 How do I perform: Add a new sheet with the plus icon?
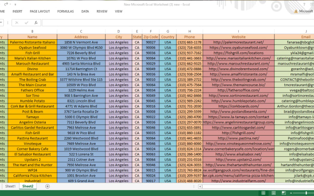(x=48, y=186)
